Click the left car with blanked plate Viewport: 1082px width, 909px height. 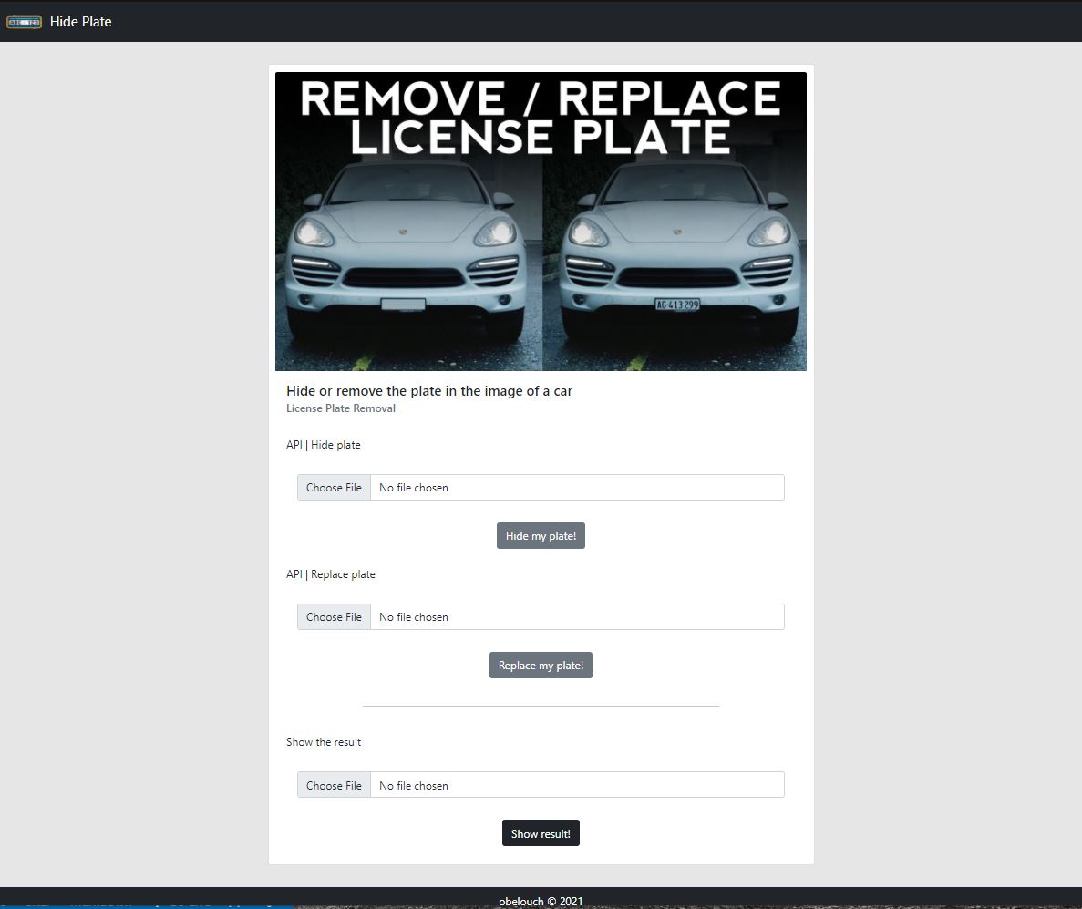click(407, 255)
